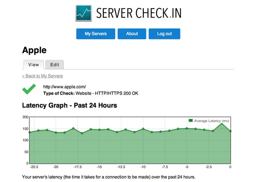Click the x-axis label -5

pos(187,167)
